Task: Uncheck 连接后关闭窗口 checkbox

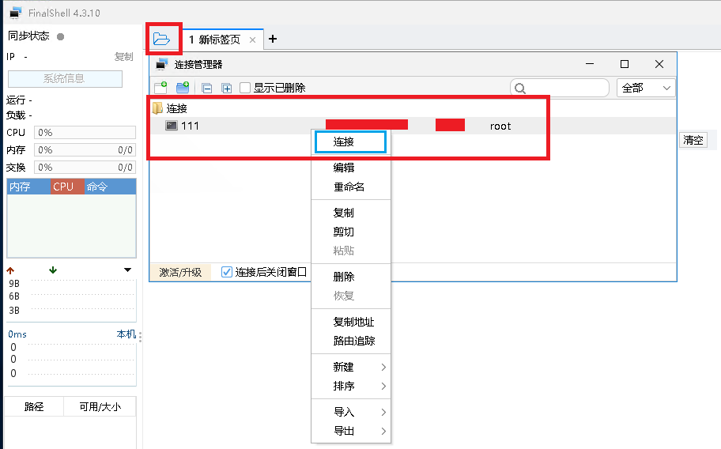Action: pos(227,272)
